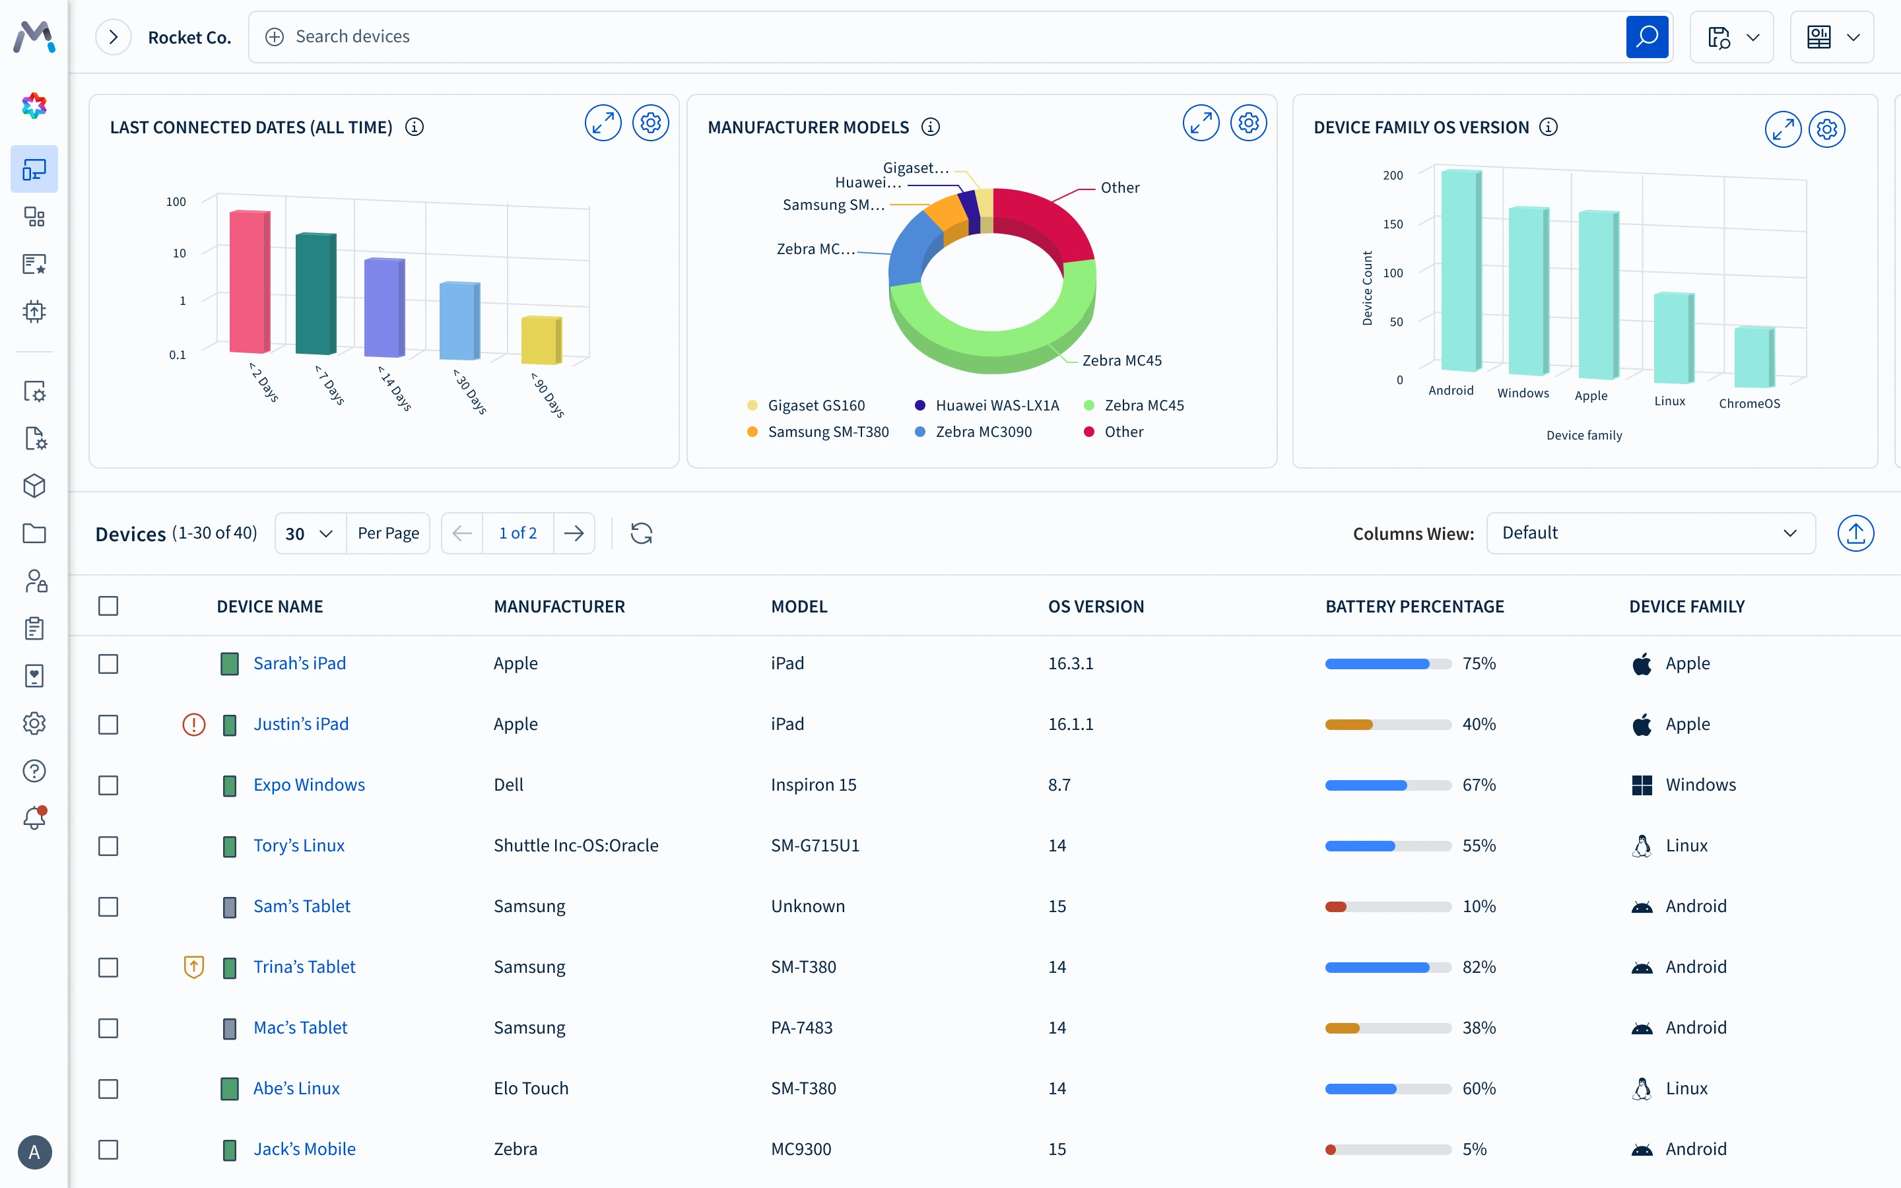Image resolution: width=1901 pixels, height=1188 pixels.
Task: Expand the Manufacturer Models chart fullscreen
Action: 1200,123
